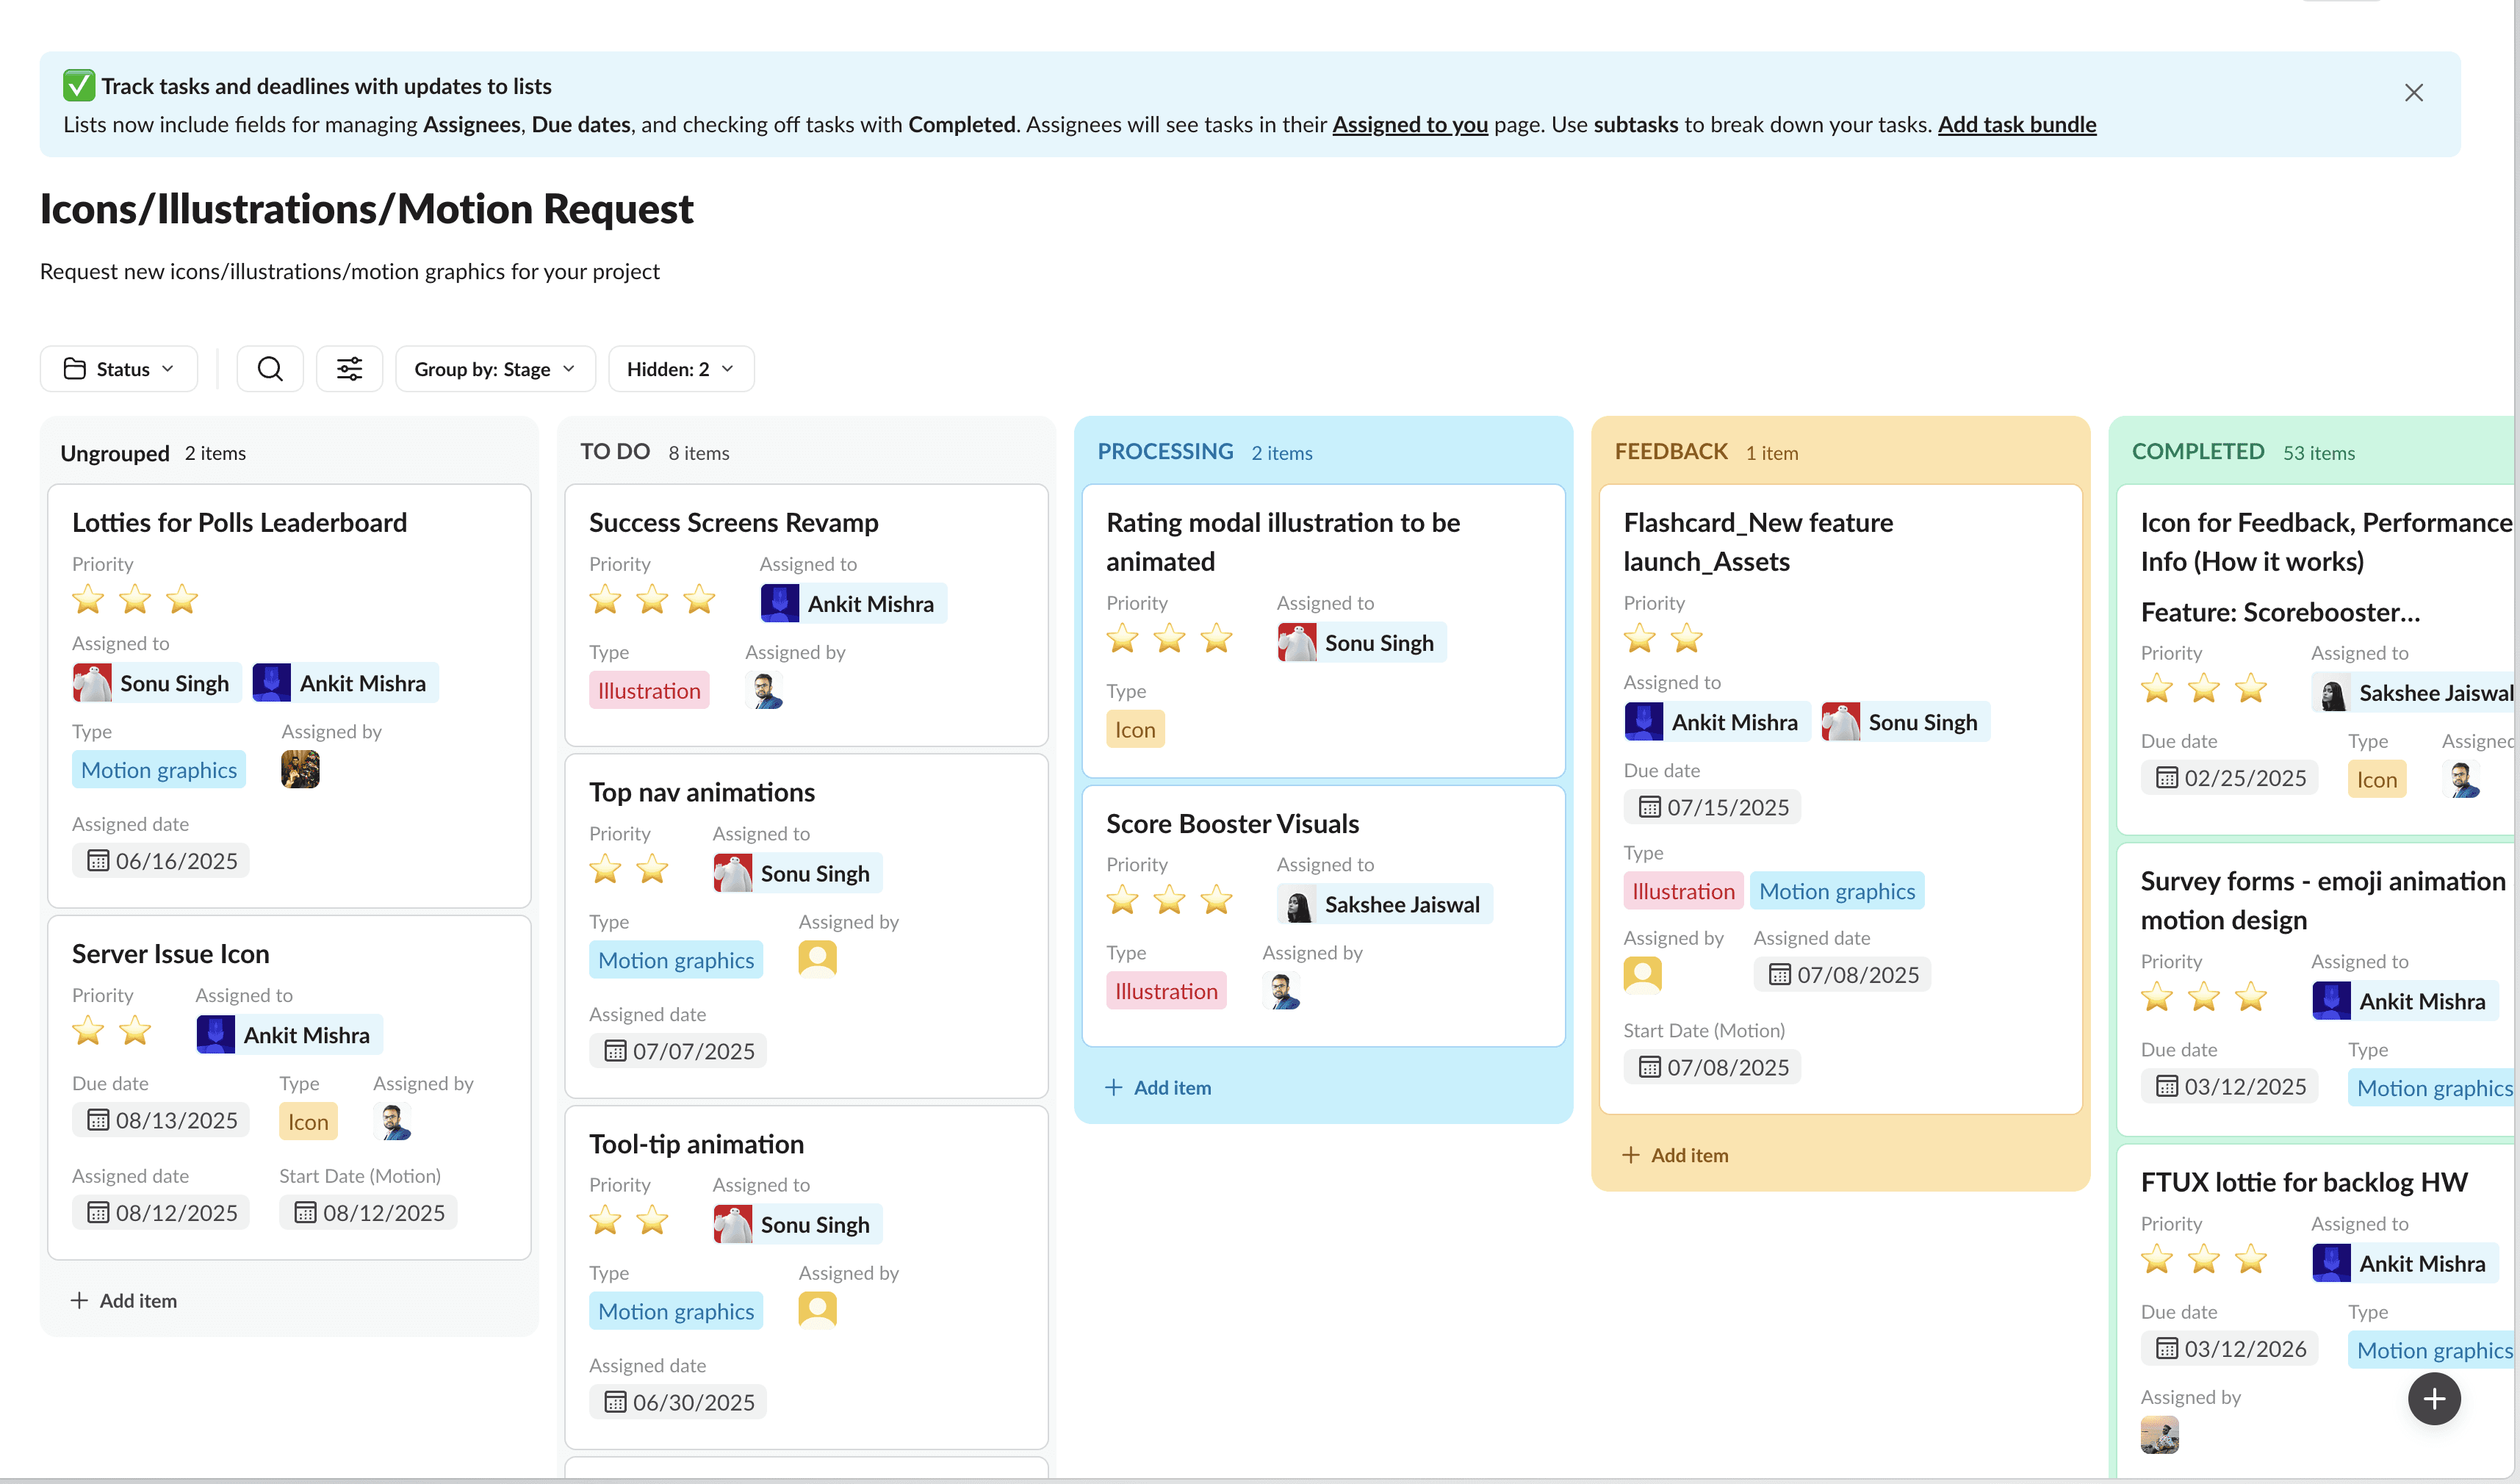Open the Server Issue Icon card title
This screenshot has width=2520, height=1484.
point(171,954)
